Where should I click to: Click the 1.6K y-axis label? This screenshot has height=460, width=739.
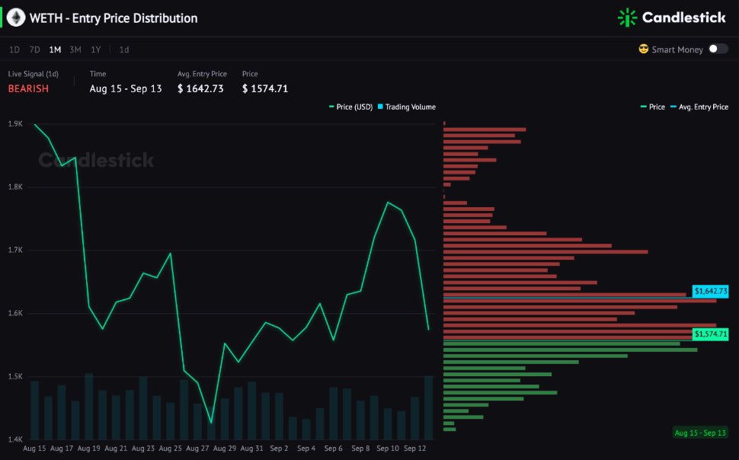(x=15, y=313)
